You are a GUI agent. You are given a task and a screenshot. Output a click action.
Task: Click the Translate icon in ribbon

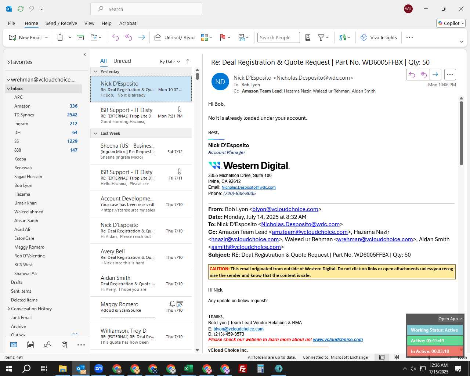(344, 37)
